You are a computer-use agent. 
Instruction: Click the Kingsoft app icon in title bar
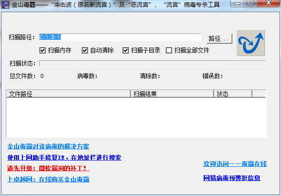point(5,5)
